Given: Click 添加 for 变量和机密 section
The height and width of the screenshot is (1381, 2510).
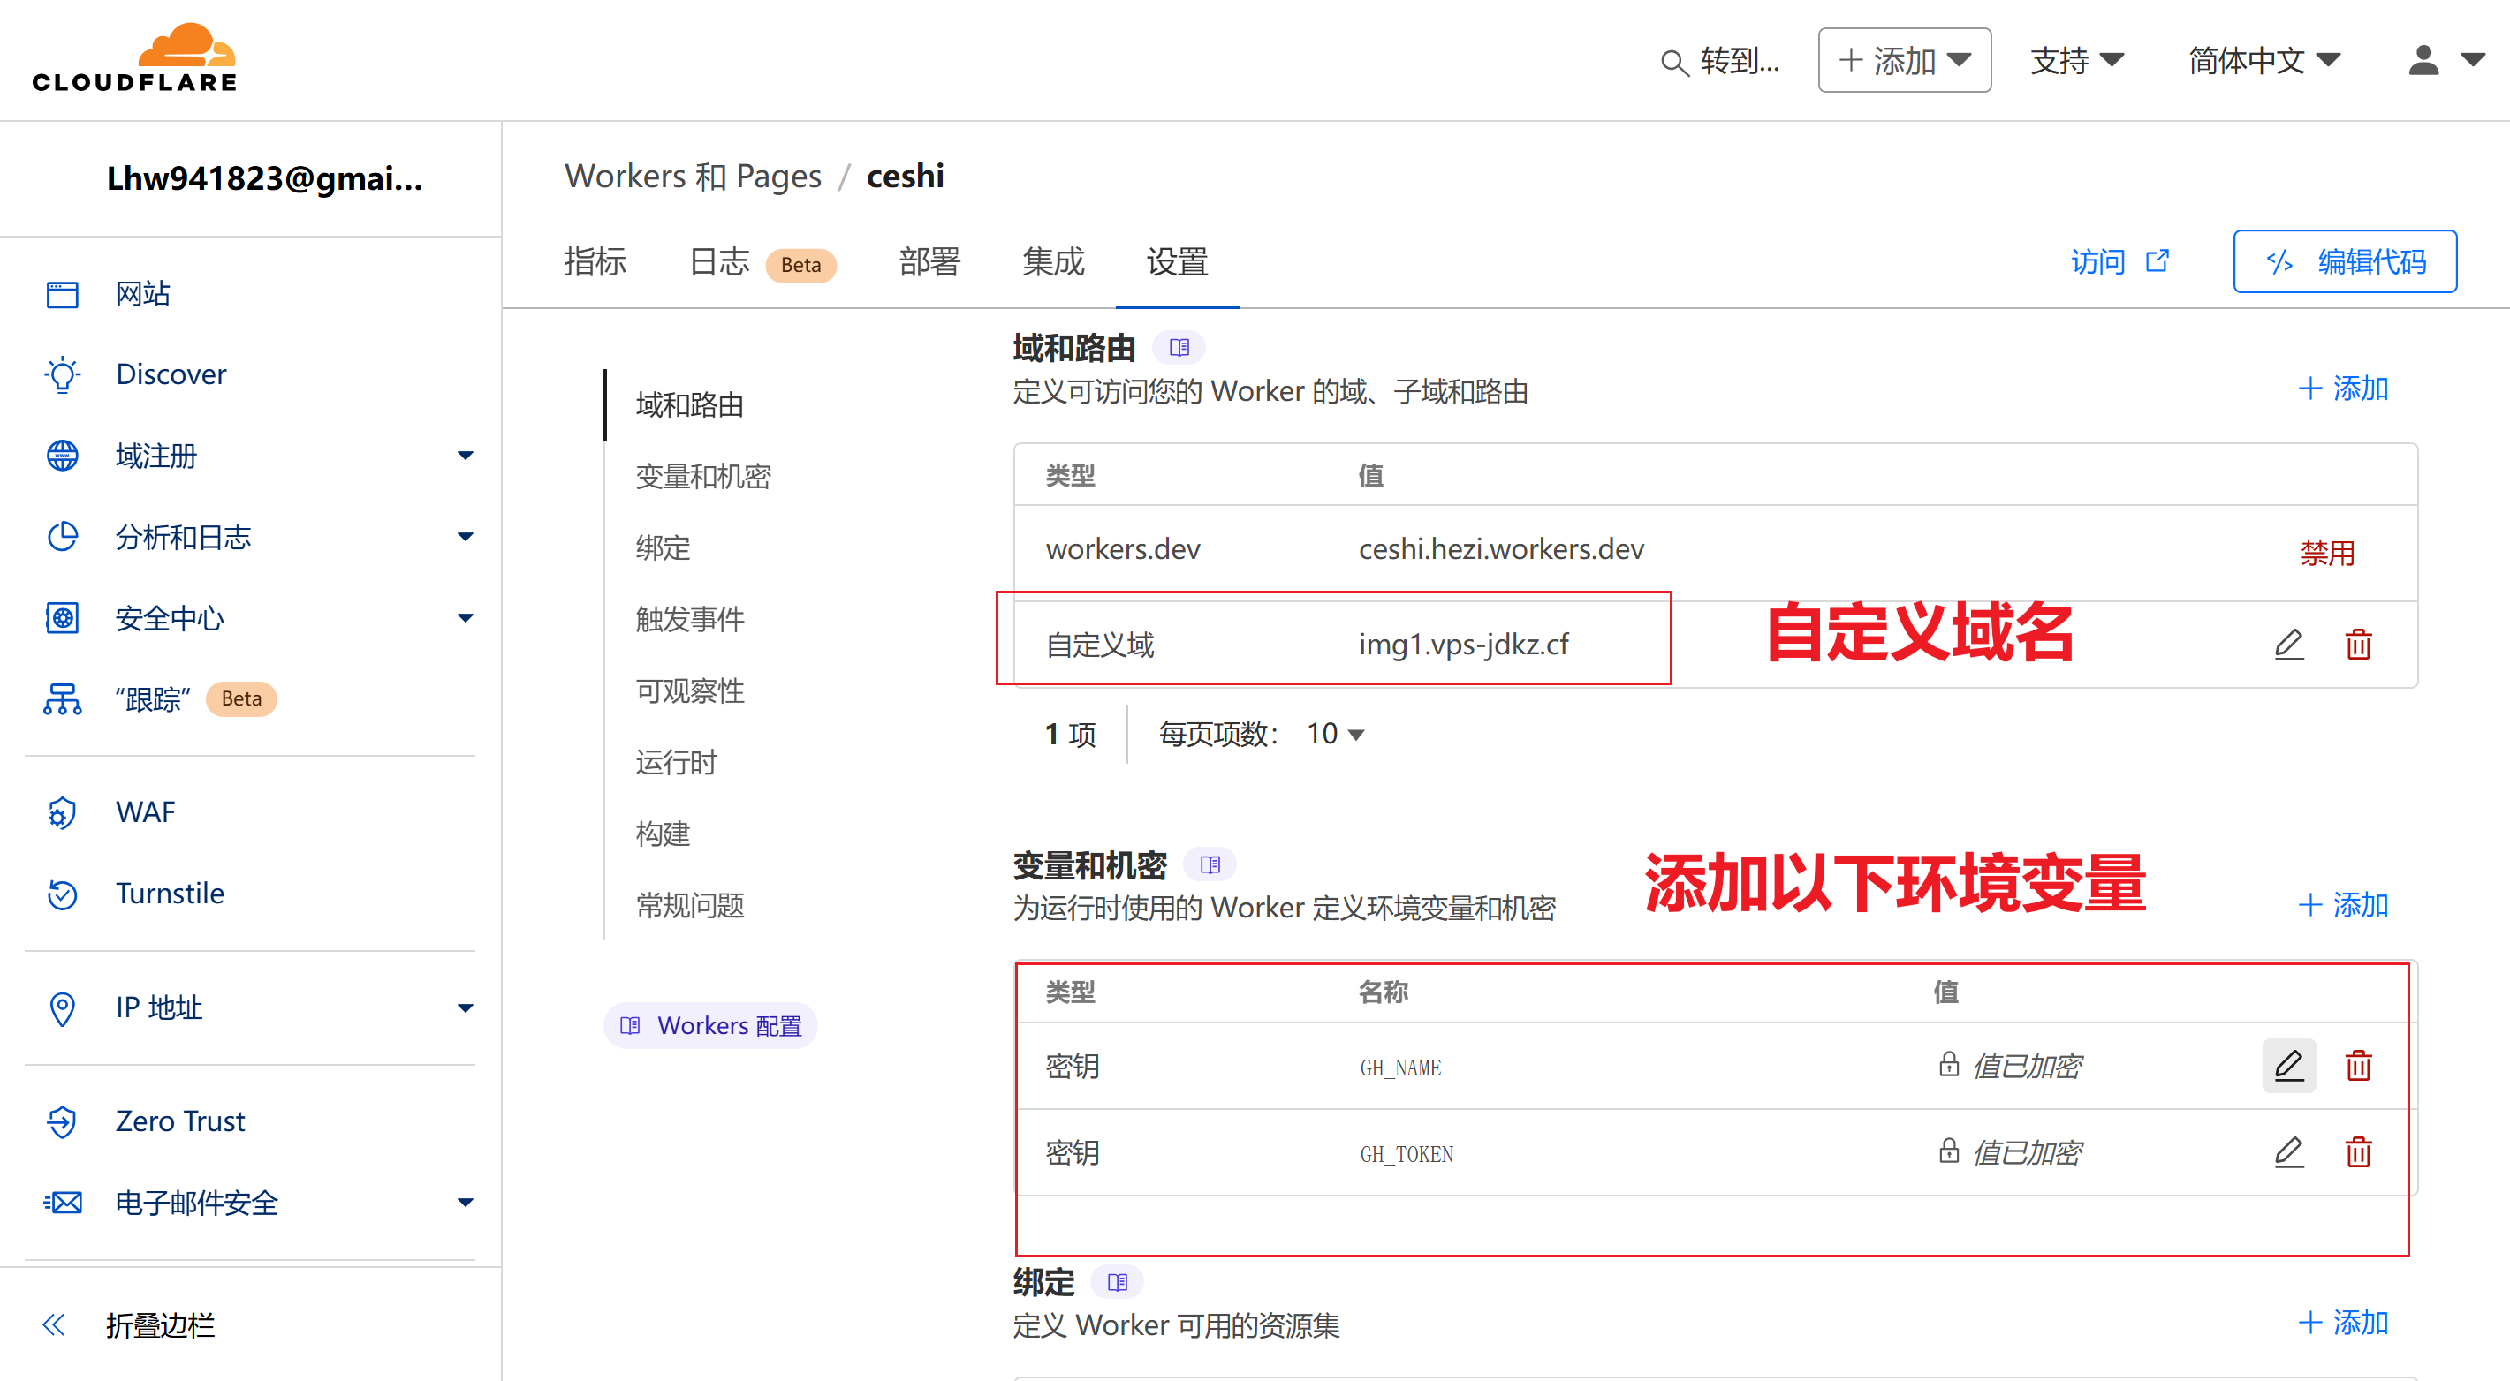Looking at the screenshot, I should (2342, 905).
